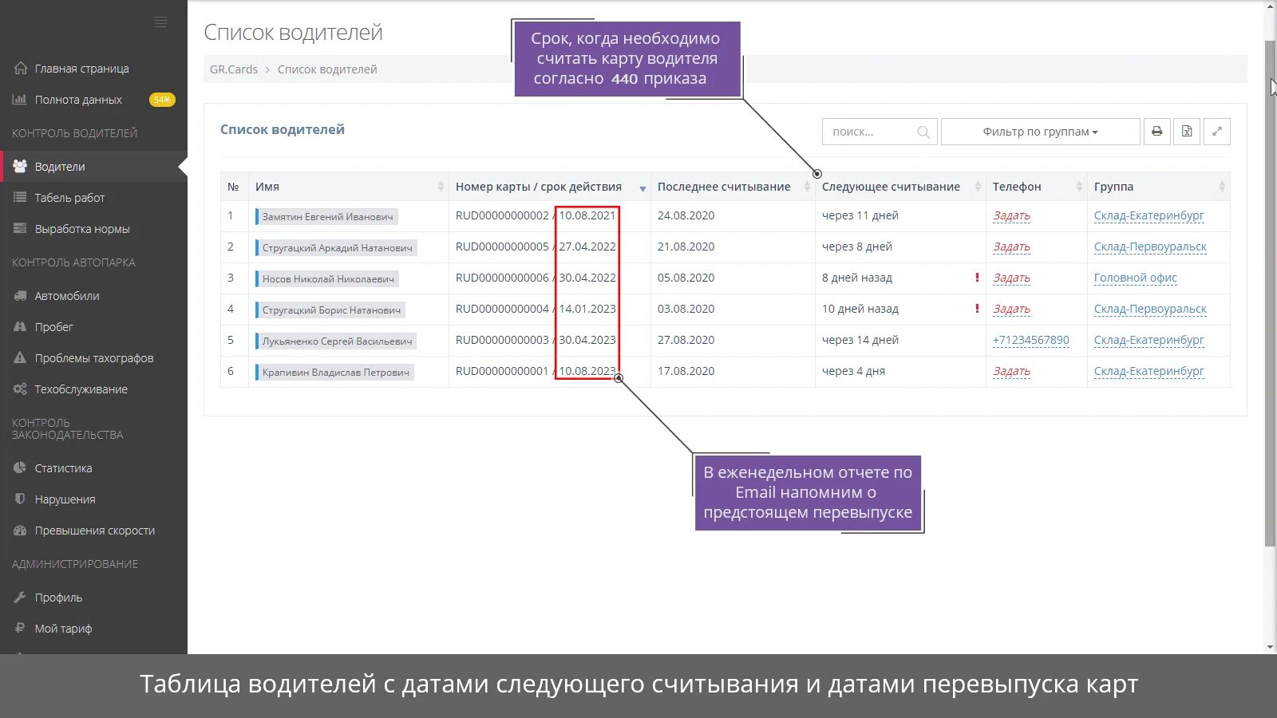The height and width of the screenshot is (718, 1277).
Task: Expand table with the fullscreen arrows icon
Action: click(x=1216, y=131)
